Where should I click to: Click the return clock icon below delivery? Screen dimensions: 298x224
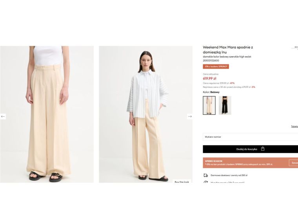coord(205,182)
